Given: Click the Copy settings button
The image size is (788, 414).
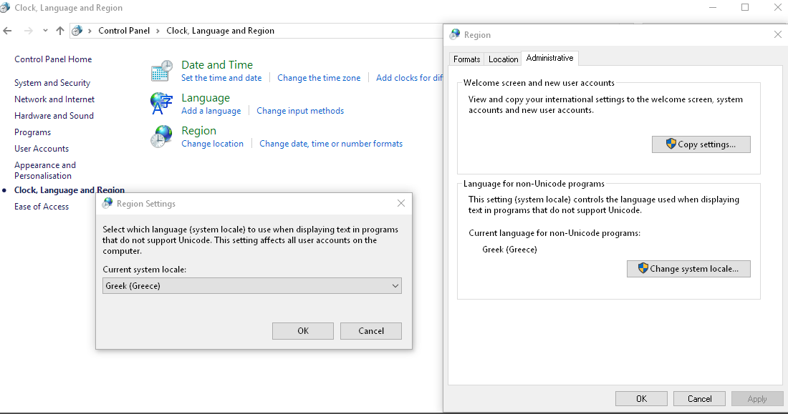Looking at the screenshot, I should [701, 144].
